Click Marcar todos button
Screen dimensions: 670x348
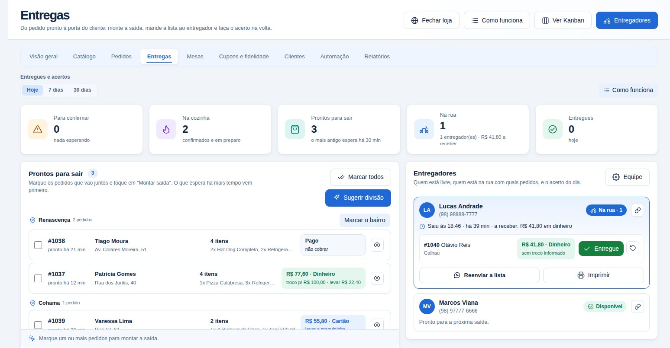tap(360, 177)
